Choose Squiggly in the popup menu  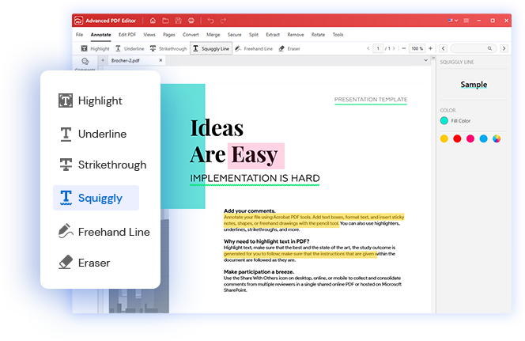click(x=96, y=198)
